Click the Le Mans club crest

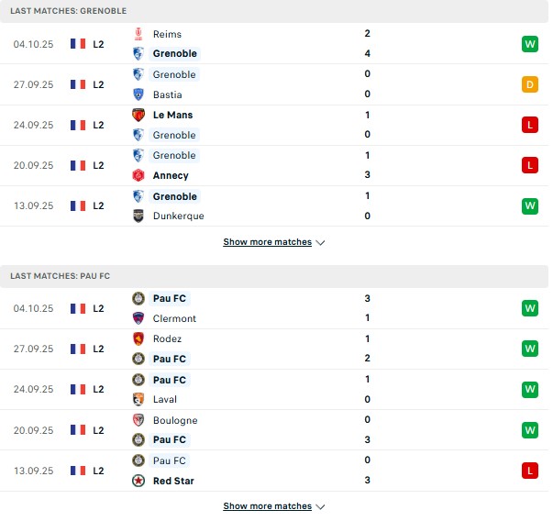coord(138,115)
